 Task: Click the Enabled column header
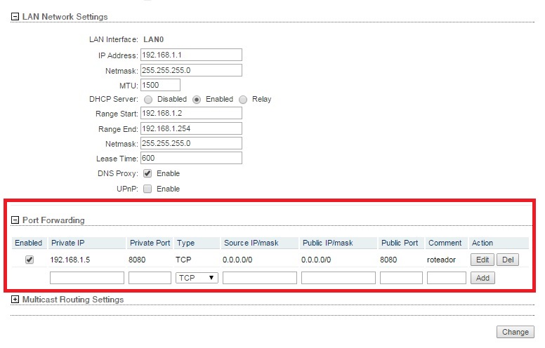(x=29, y=243)
